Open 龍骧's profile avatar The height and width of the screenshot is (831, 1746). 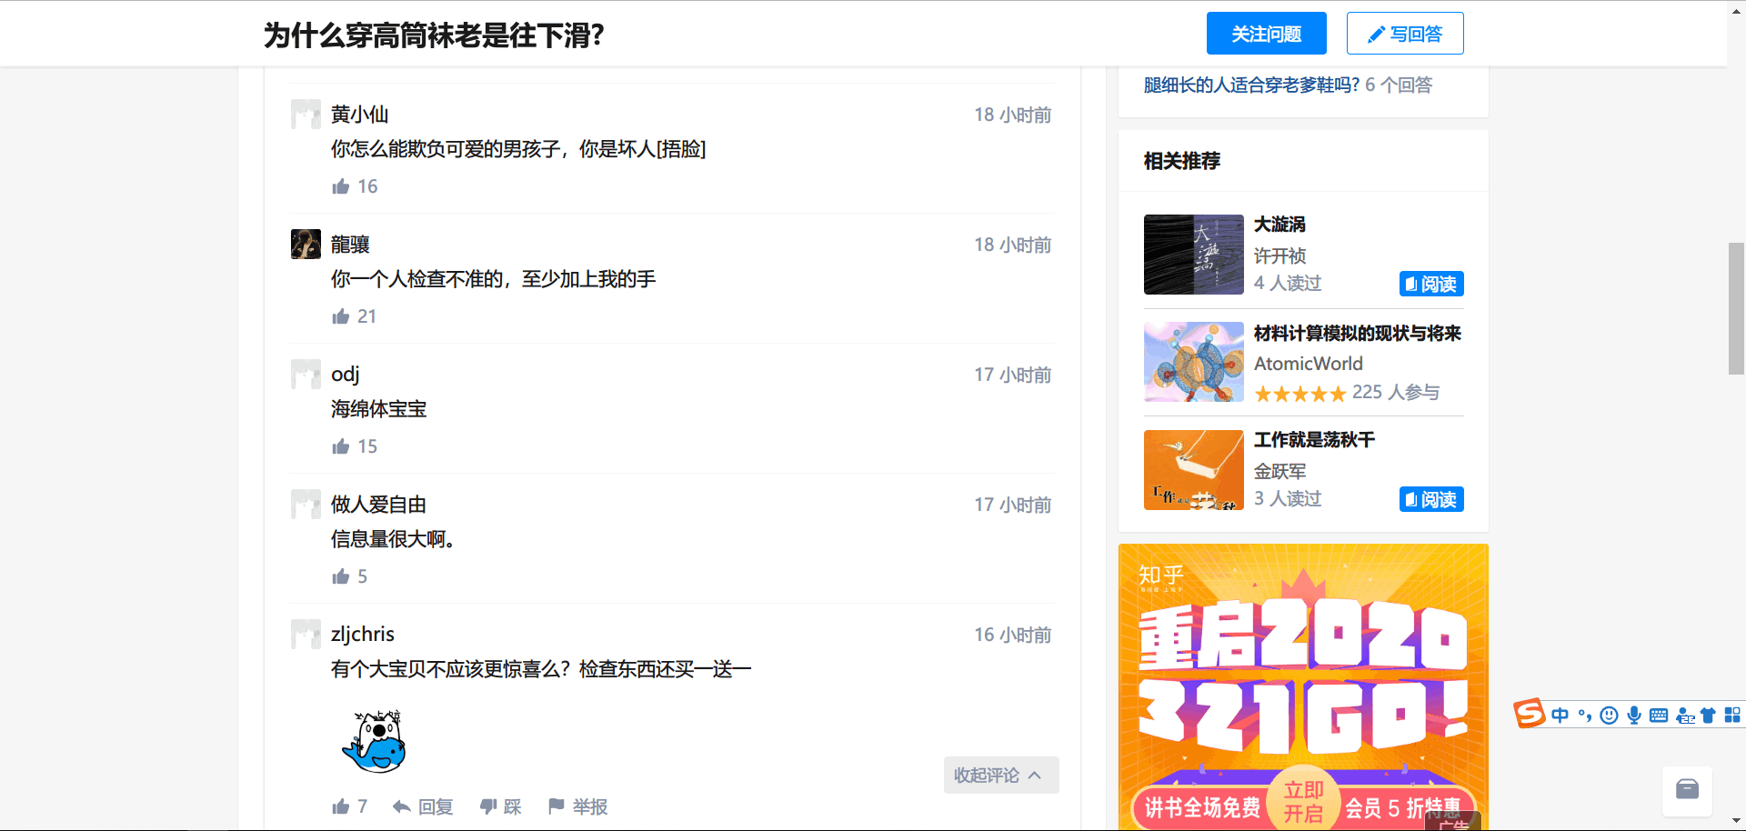click(306, 244)
